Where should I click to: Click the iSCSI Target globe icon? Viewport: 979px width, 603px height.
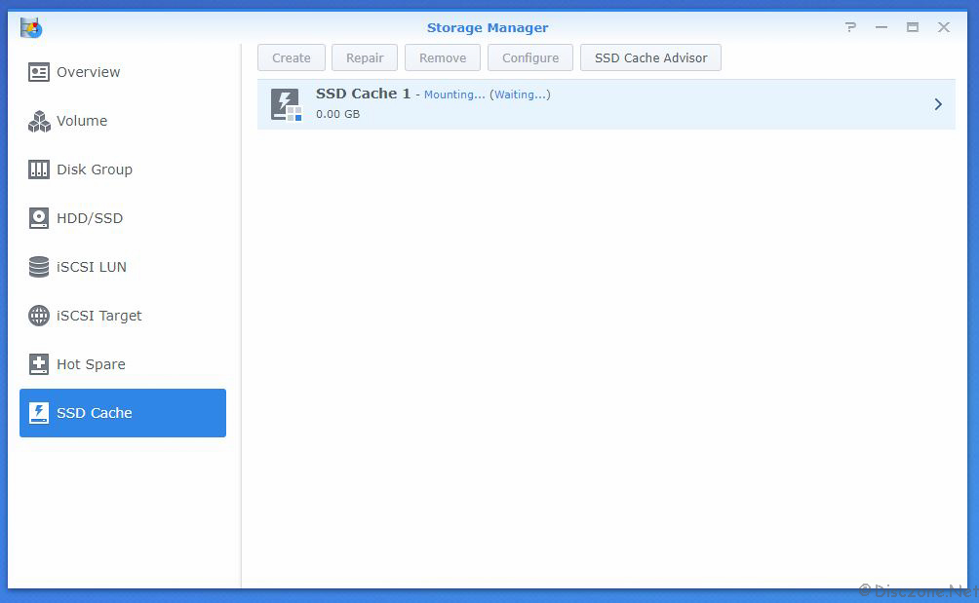[39, 316]
